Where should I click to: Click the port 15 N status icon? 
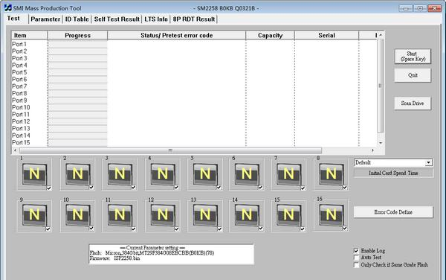click(288, 215)
